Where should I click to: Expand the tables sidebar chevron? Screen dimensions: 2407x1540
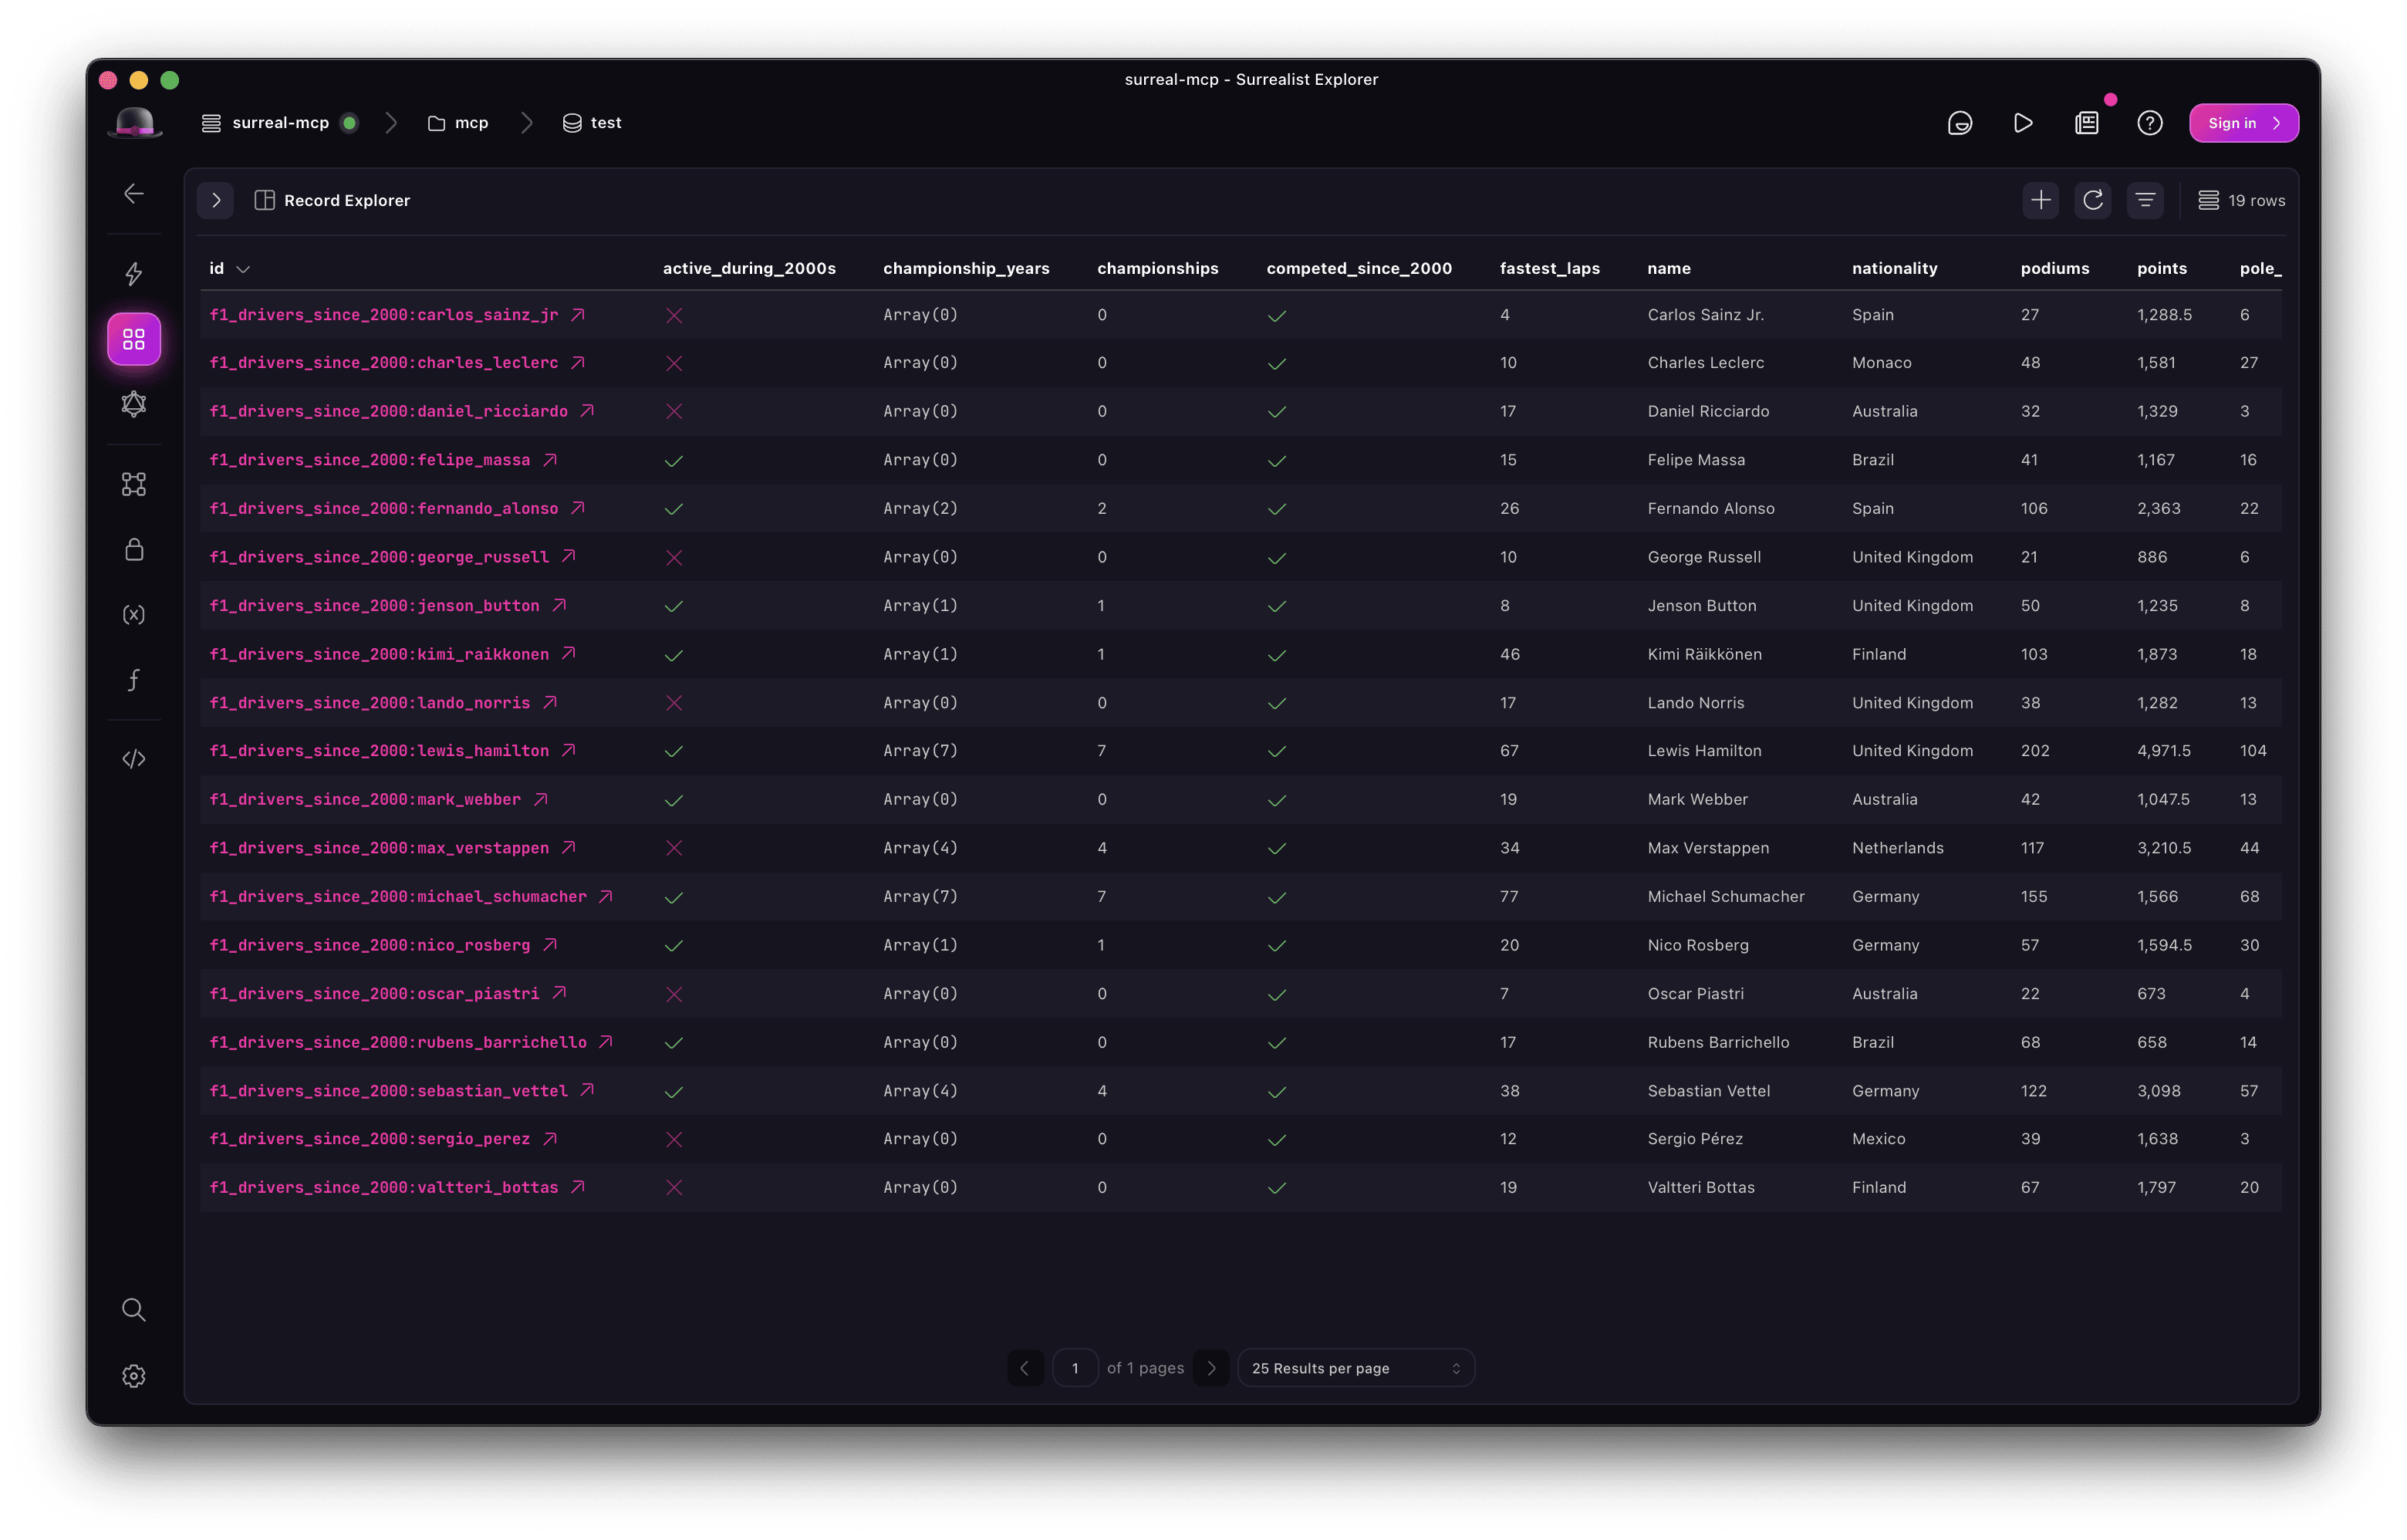(x=216, y=201)
